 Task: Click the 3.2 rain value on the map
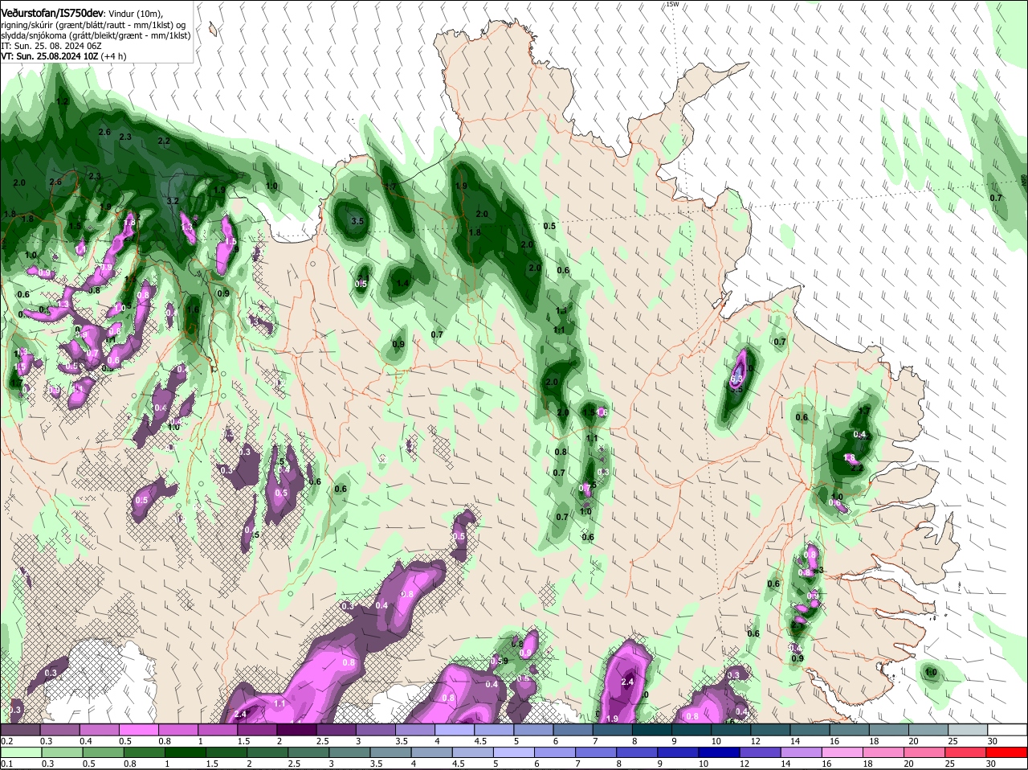(x=173, y=201)
